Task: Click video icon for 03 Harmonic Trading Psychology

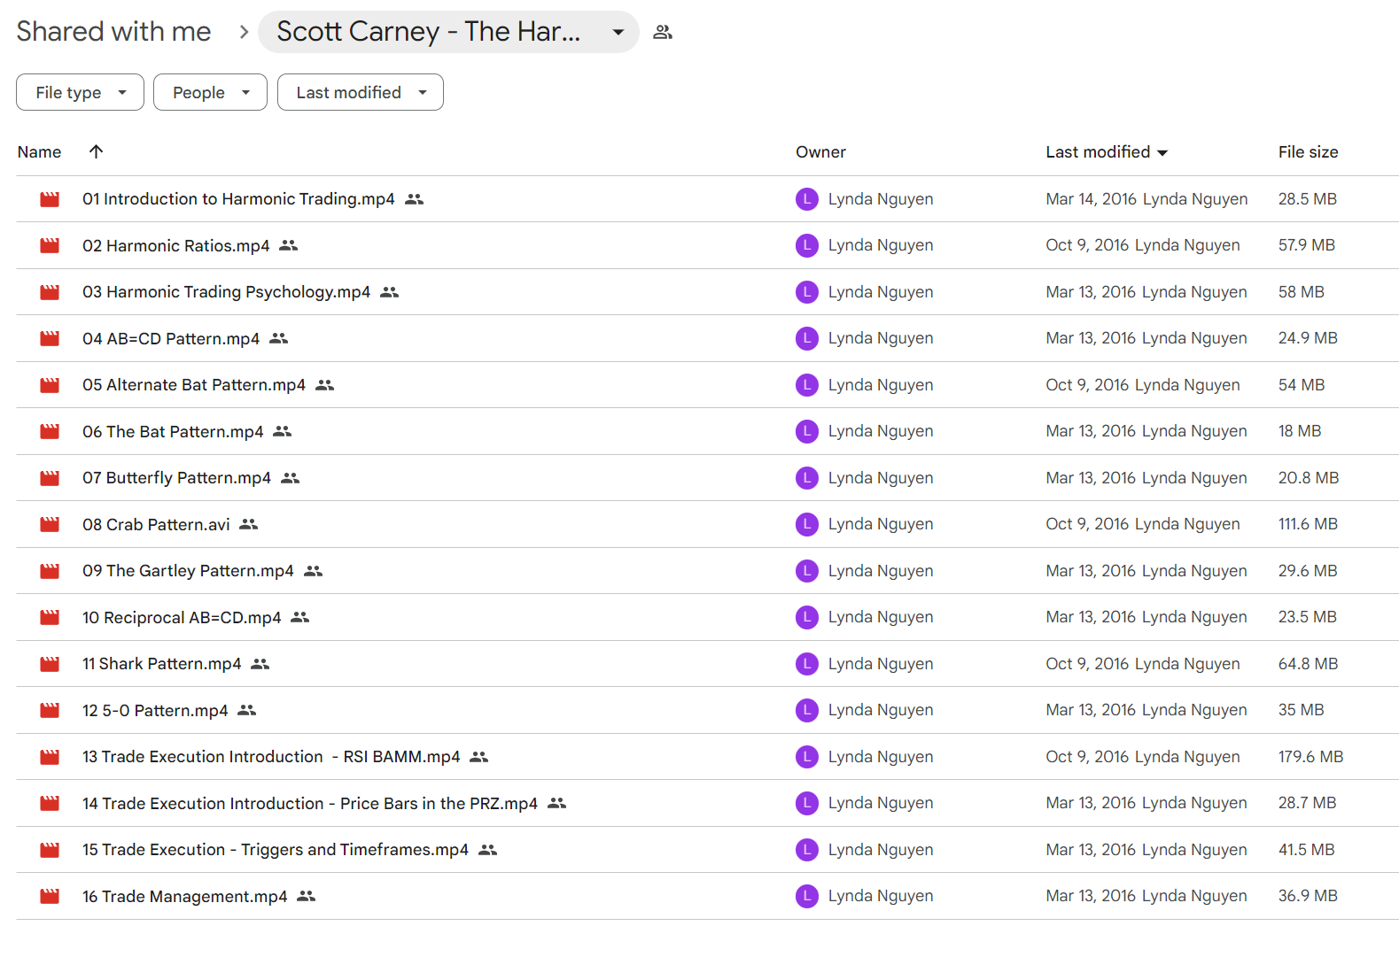Action: coord(50,292)
